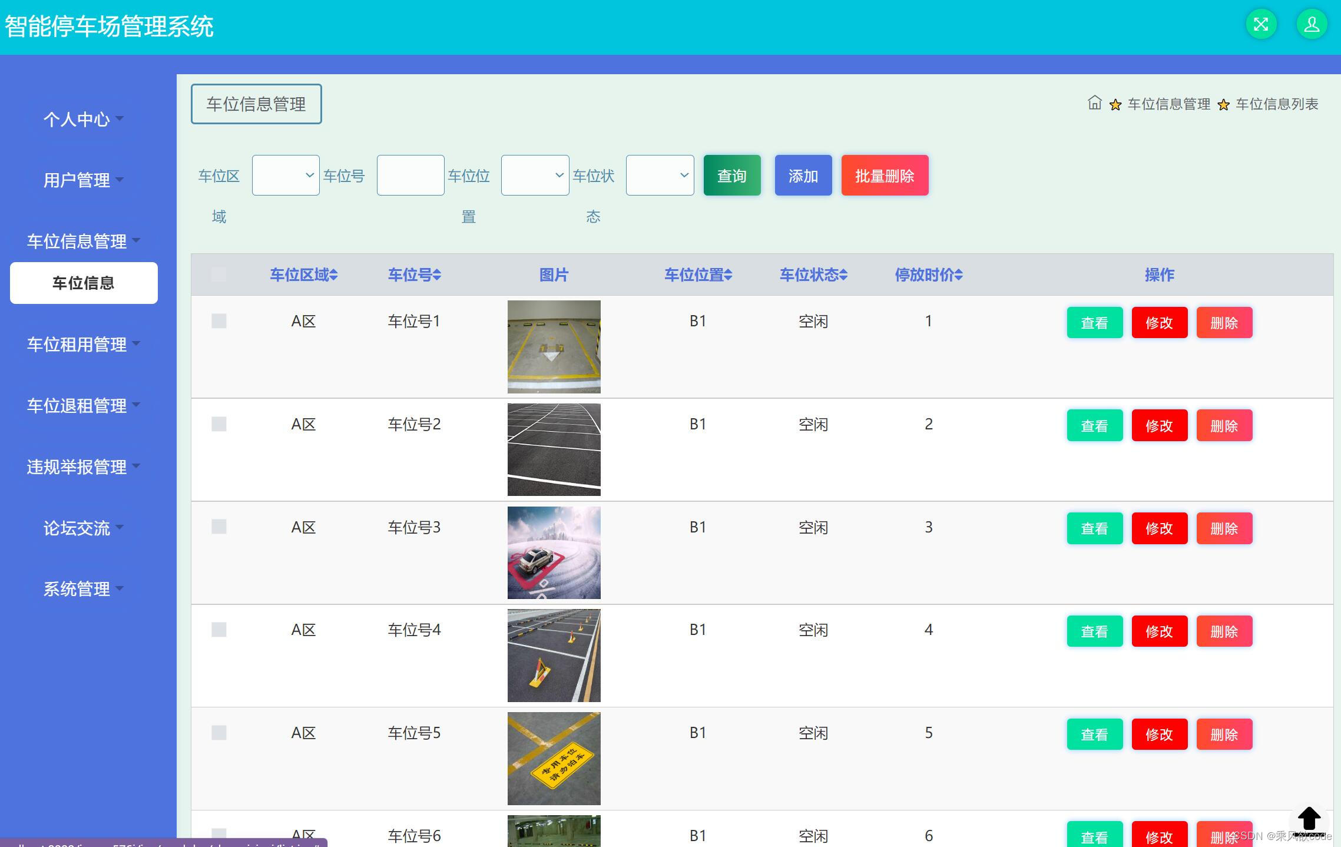Open the 车位状态 filter dropdown
Viewport: 1341px width, 847px height.
tap(660, 175)
